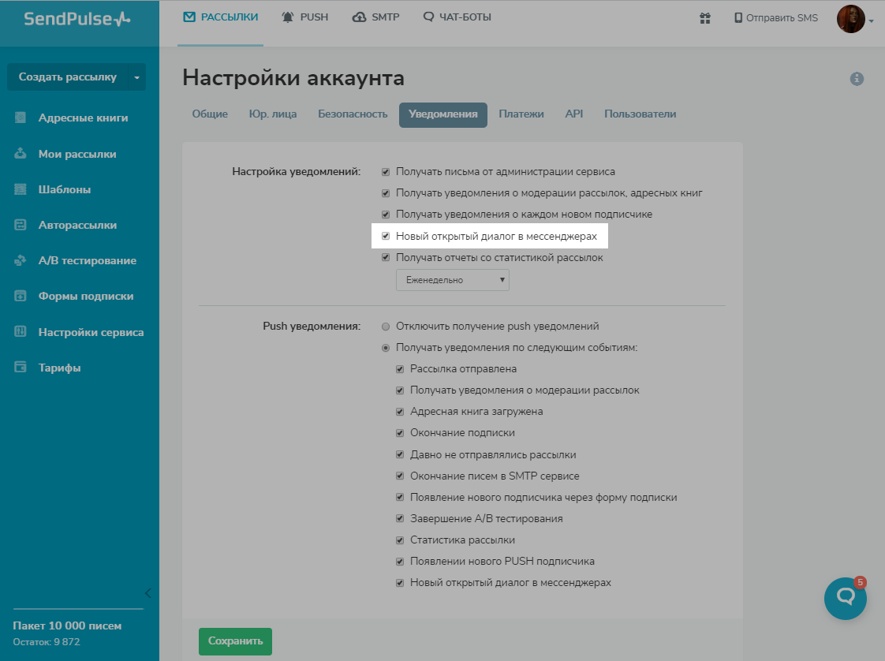This screenshot has width=885, height=661.
Task: Click the Авторассылки sidebar icon
Action: 21,225
